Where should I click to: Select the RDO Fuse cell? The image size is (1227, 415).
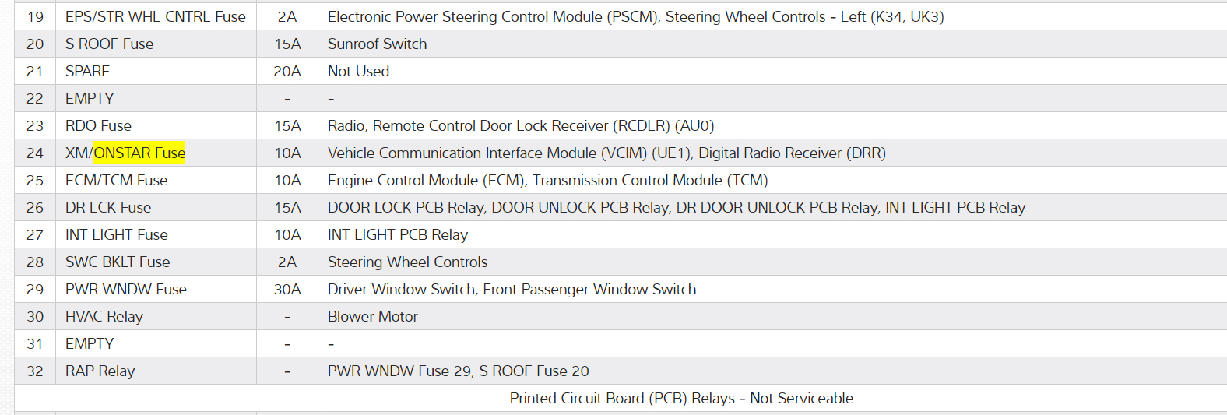(x=98, y=125)
